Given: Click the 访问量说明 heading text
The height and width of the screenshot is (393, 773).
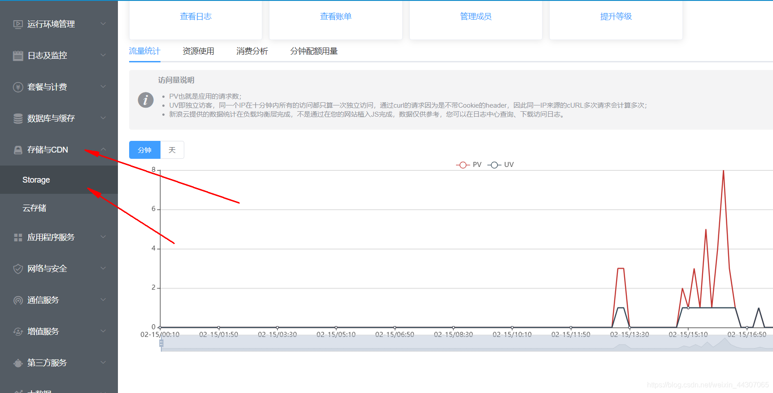Looking at the screenshot, I should pos(176,80).
